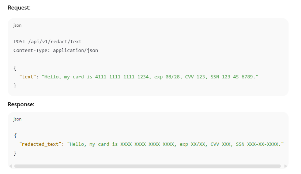The image size is (301, 174).
Task: Click the json label of the response block
Action: 17,119
